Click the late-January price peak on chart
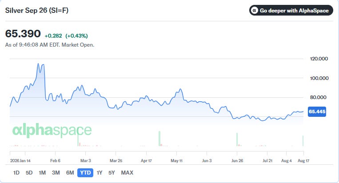Image resolution: width=339 pixels, height=183 pixels. pos(38,64)
